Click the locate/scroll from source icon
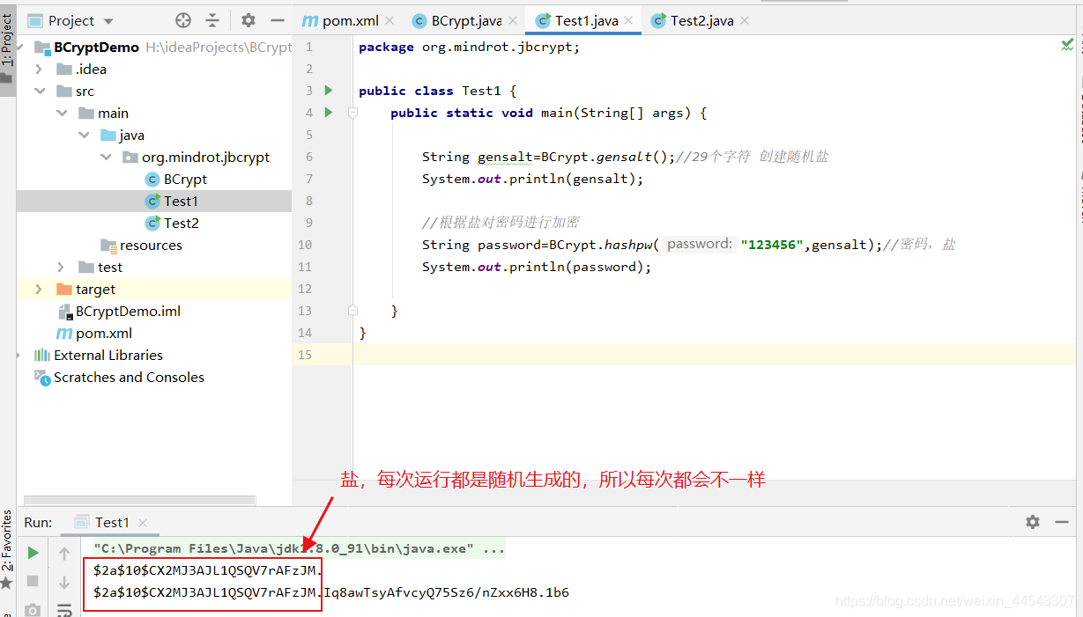The height and width of the screenshot is (617, 1083). coord(183,20)
